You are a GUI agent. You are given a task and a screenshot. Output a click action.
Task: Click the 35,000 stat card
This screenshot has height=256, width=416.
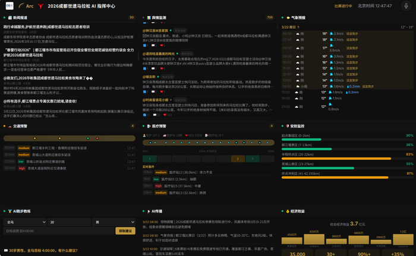point(297,254)
